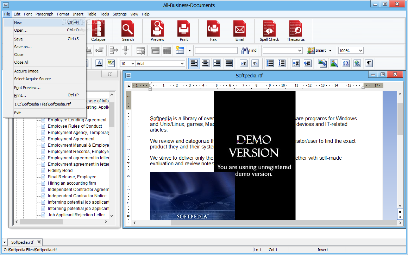Viewport: 408px width, 255px height.
Task: Choose Open... in the File menu
Action: [44, 30]
